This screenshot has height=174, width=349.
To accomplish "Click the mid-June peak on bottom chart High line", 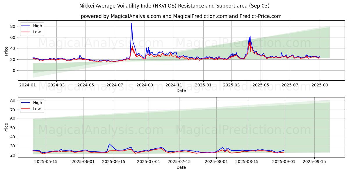I will [109, 144].
